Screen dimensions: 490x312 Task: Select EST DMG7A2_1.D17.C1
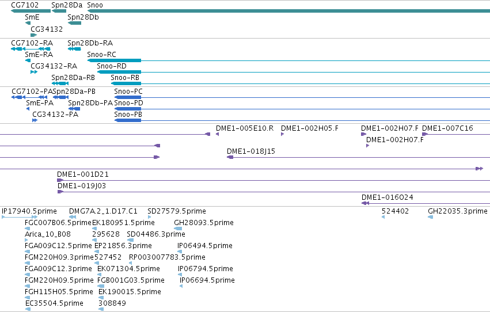[x=73, y=217]
